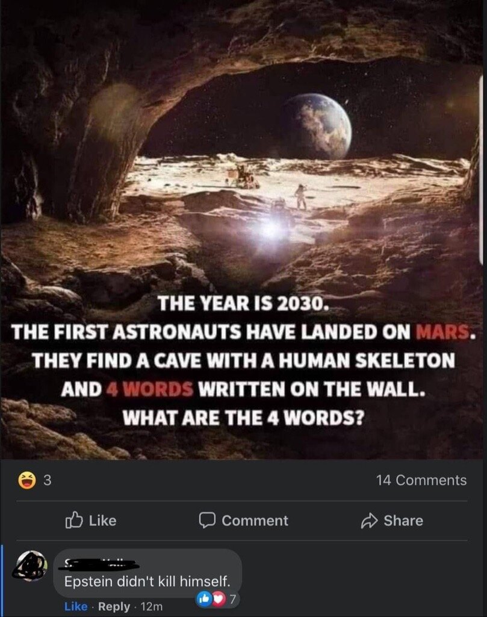This screenshot has width=487, height=617.
Task: View reactions on the Epstein comment
Action: point(217,600)
